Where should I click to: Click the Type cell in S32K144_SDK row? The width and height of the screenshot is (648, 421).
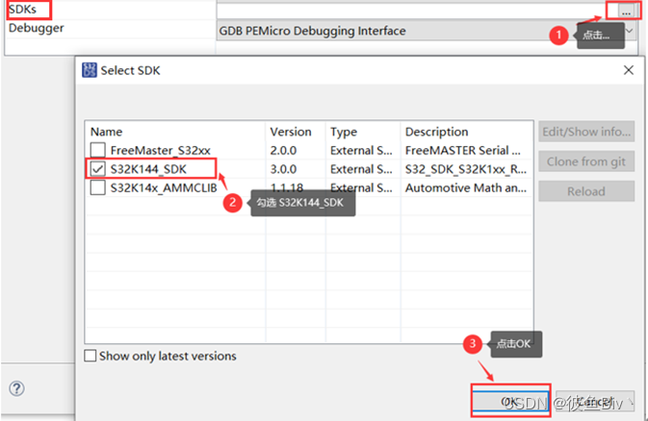point(361,169)
